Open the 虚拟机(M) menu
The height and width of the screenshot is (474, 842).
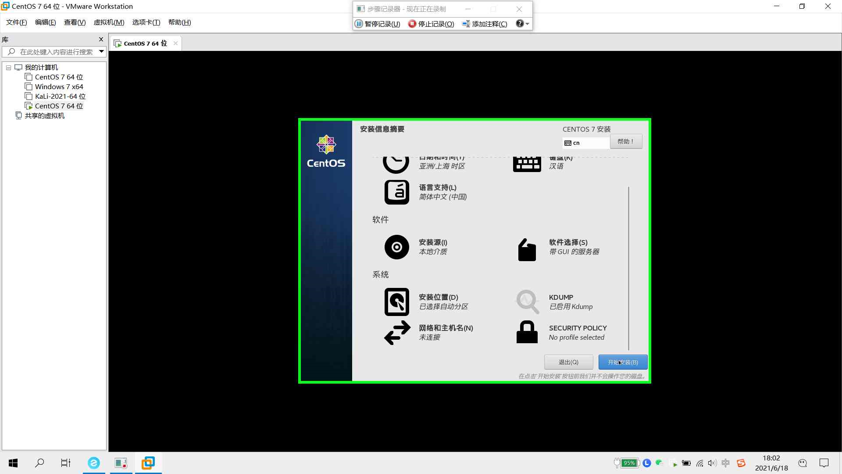[x=109, y=22]
